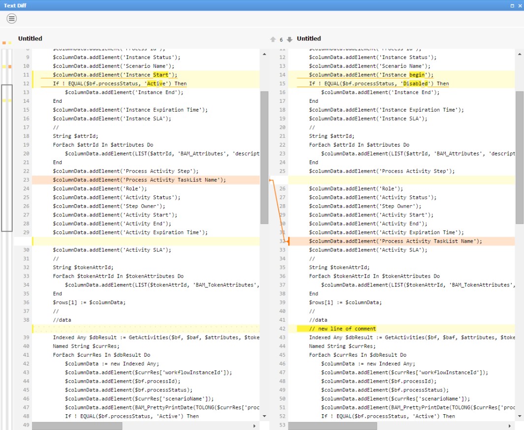Jump to the previous difference using the up arrow

click(273, 39)
